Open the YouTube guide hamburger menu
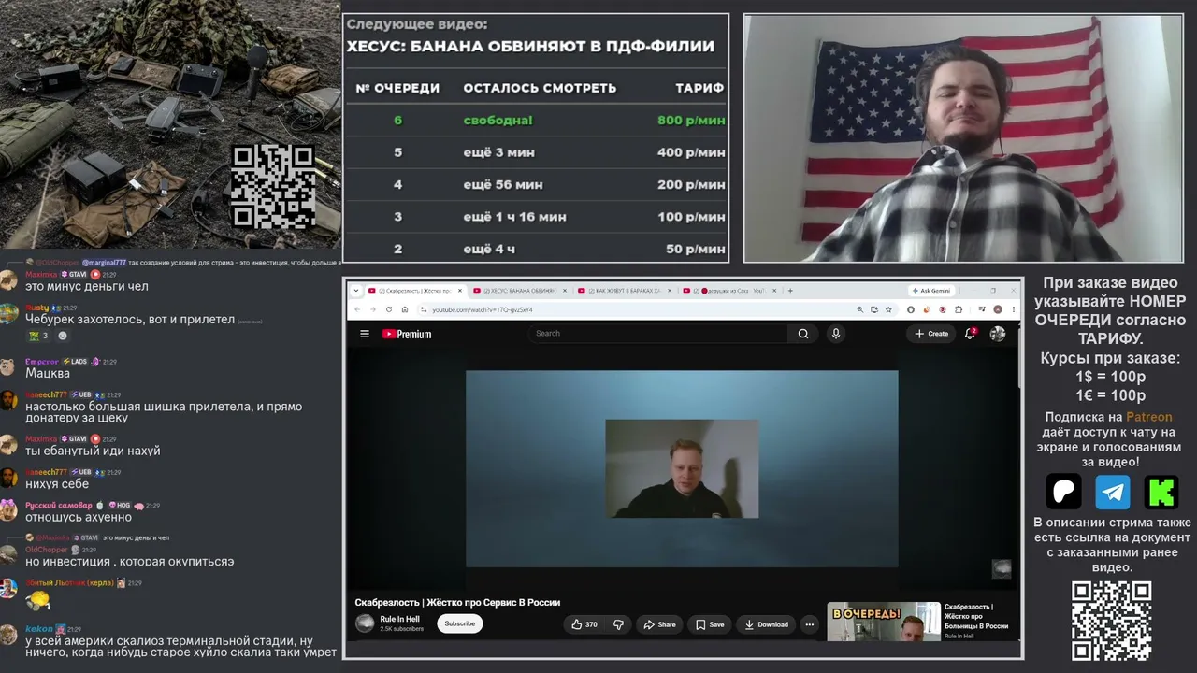 pyautogui.click(x=365, y=334)
